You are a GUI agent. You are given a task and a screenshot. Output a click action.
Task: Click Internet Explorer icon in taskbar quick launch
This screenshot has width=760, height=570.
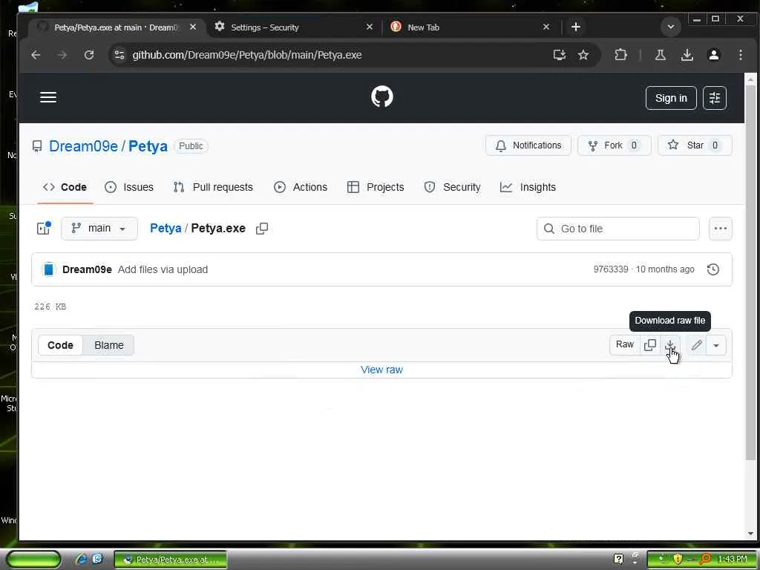(x=81, y=559)
